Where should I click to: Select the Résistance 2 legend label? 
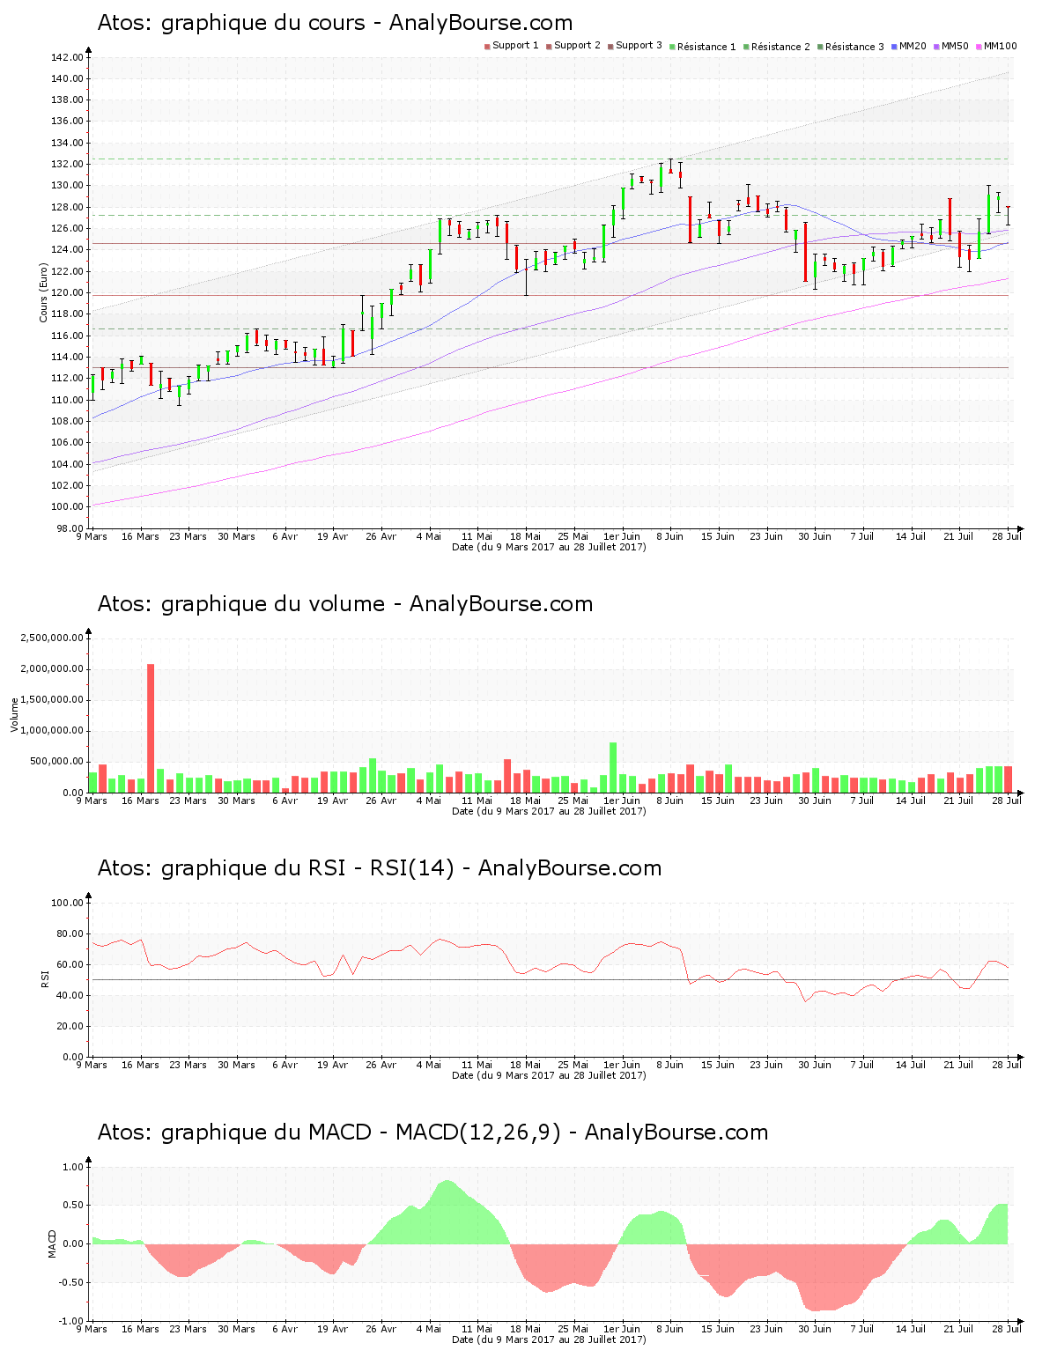[x=780, y=46]
